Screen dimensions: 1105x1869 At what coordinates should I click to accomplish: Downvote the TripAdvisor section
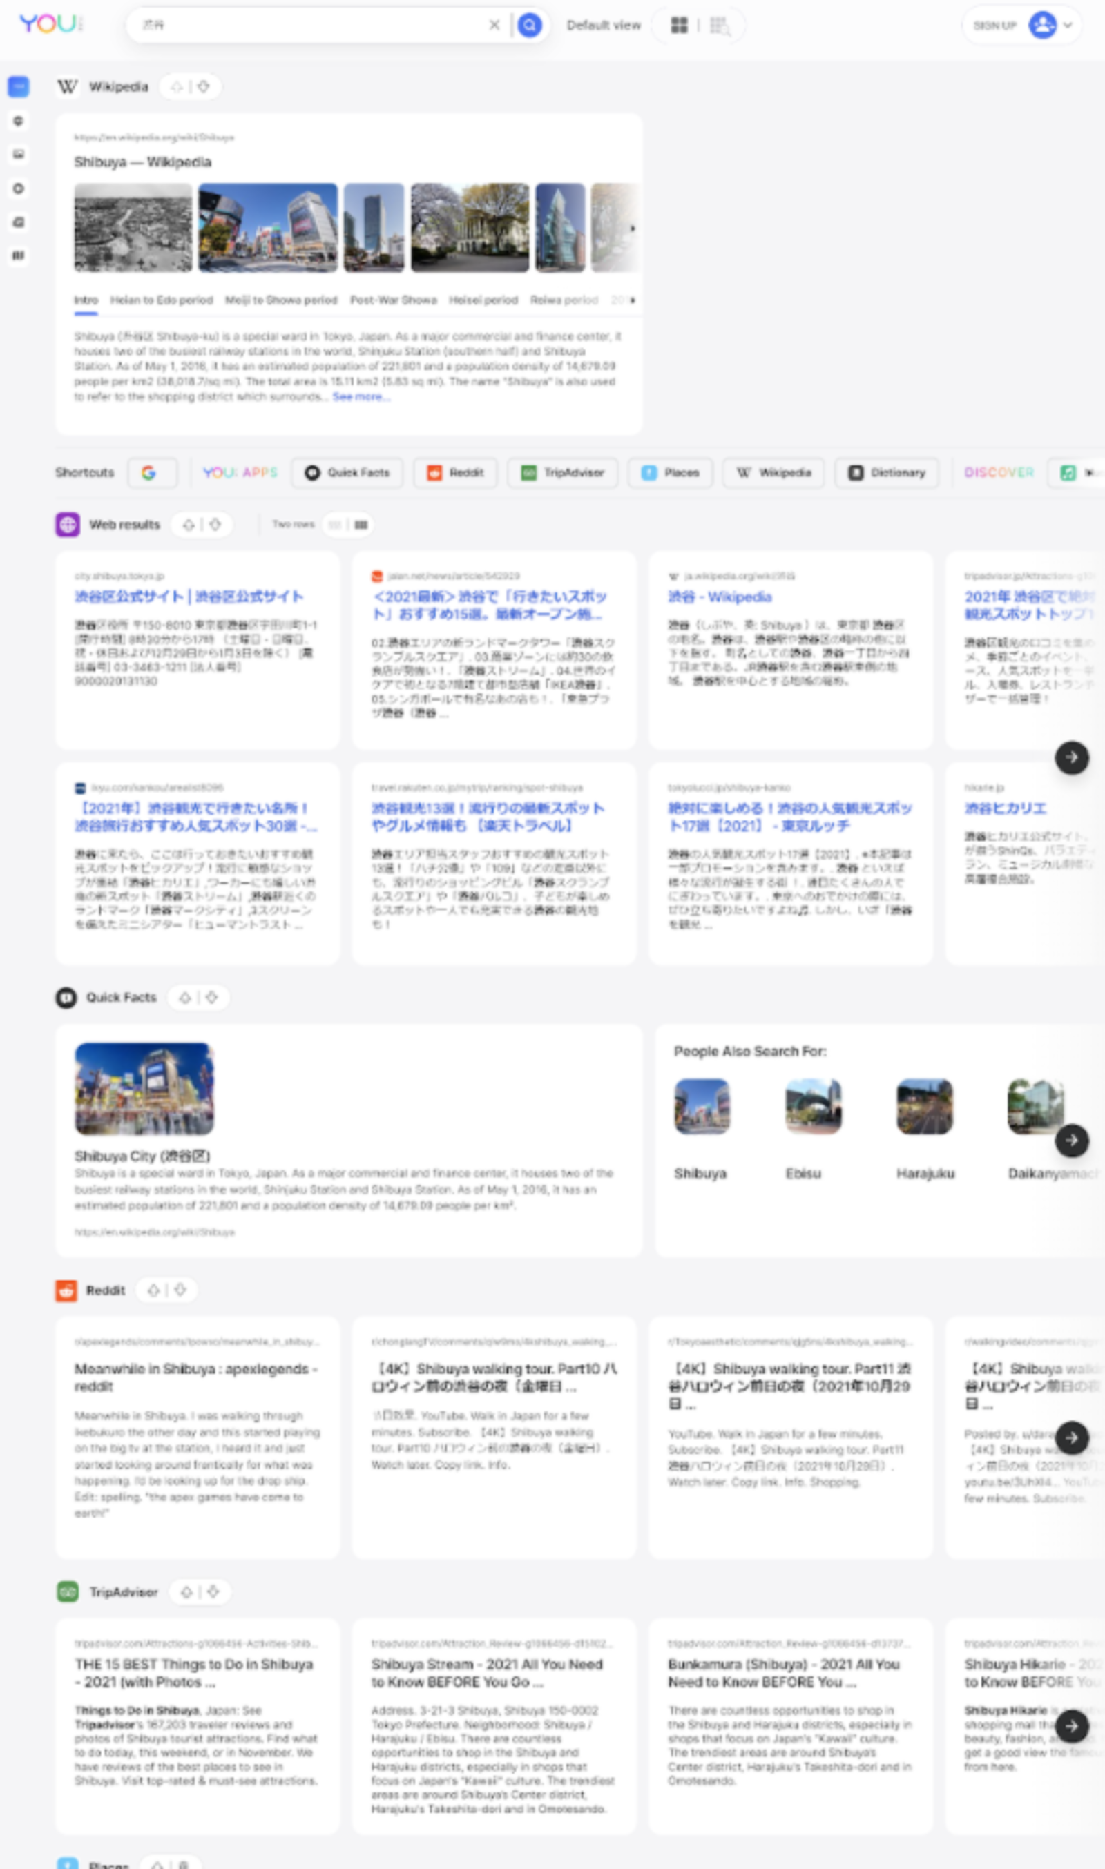coord(213,1591)
